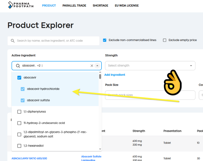This screenshot has width=203, height=161.
Task: Click the Search pack sizes field
Action: pyautogui.click(x=150, y=95)
